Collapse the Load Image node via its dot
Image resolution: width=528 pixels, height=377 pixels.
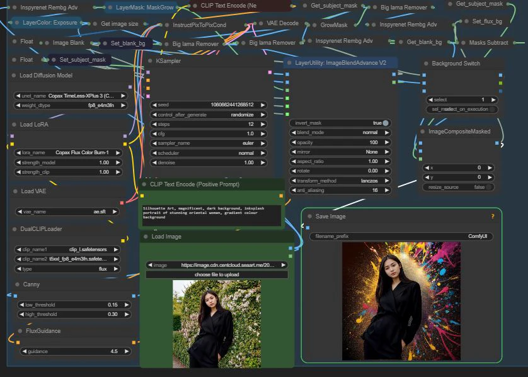tap(145, 237)
